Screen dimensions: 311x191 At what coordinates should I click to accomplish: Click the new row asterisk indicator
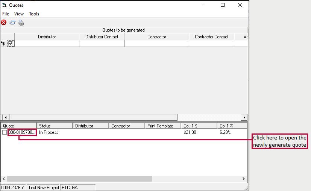(3, 44)
